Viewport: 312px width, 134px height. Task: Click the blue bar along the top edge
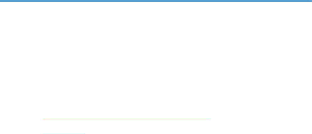[156, 1]
